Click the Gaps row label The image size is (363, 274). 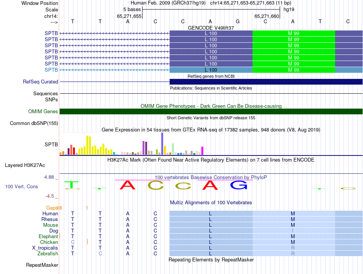pyautogui.click(x=52, y=208)
